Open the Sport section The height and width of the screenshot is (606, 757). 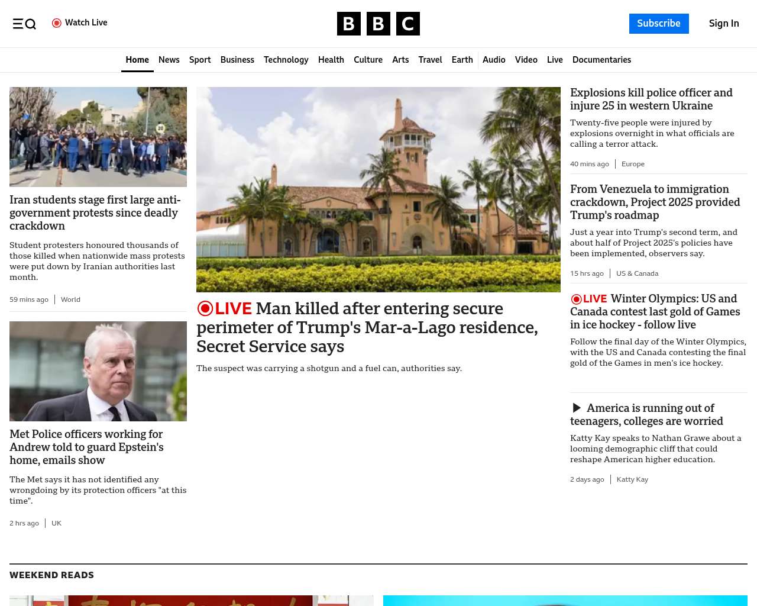pyautogui.click(x=200, y=60)
